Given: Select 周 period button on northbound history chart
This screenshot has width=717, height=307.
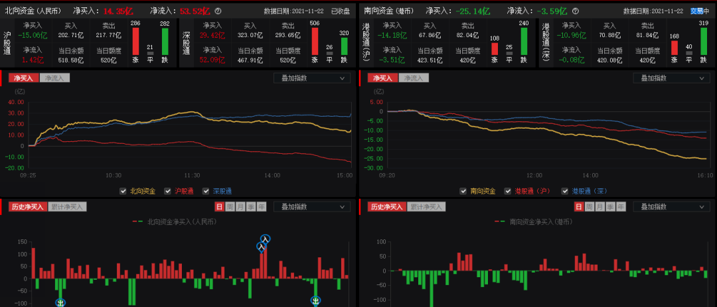Looking at the screenshot, I should pyautogui.click(x=230, y=207).
